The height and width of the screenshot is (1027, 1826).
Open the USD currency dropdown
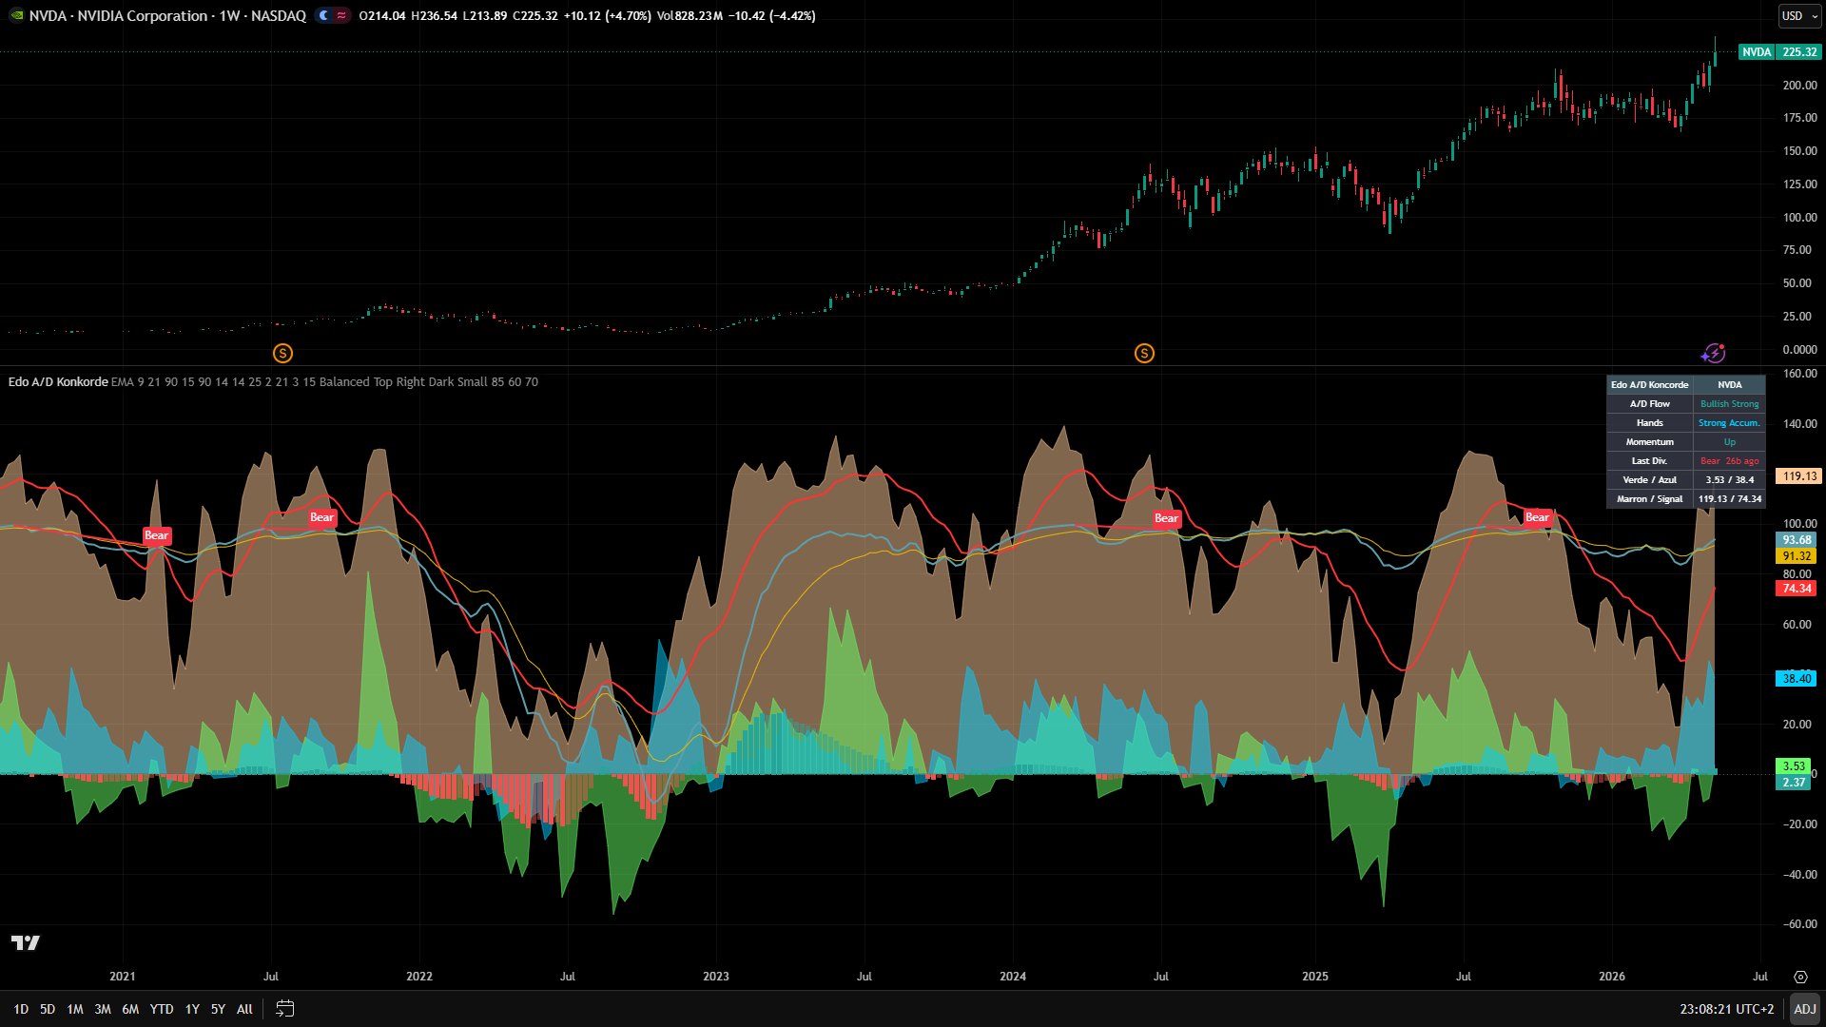tap(1800, 16)
